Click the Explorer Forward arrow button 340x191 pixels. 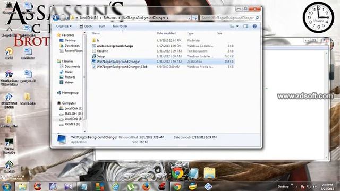63,18
